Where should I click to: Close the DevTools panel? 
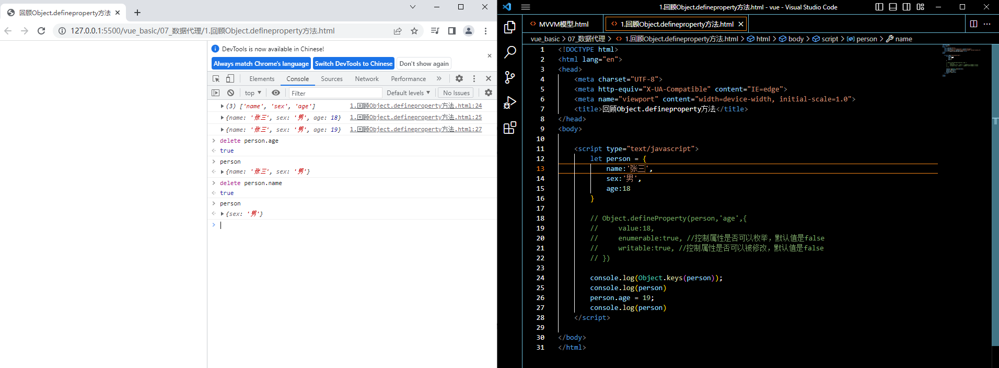point(489,78)
